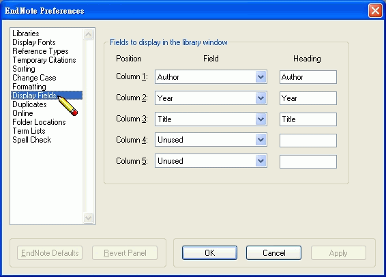Expand the Column 5 Unused dropdown
Image resolution: width=386 pixels, height=277 pixels.
[211, 161]
